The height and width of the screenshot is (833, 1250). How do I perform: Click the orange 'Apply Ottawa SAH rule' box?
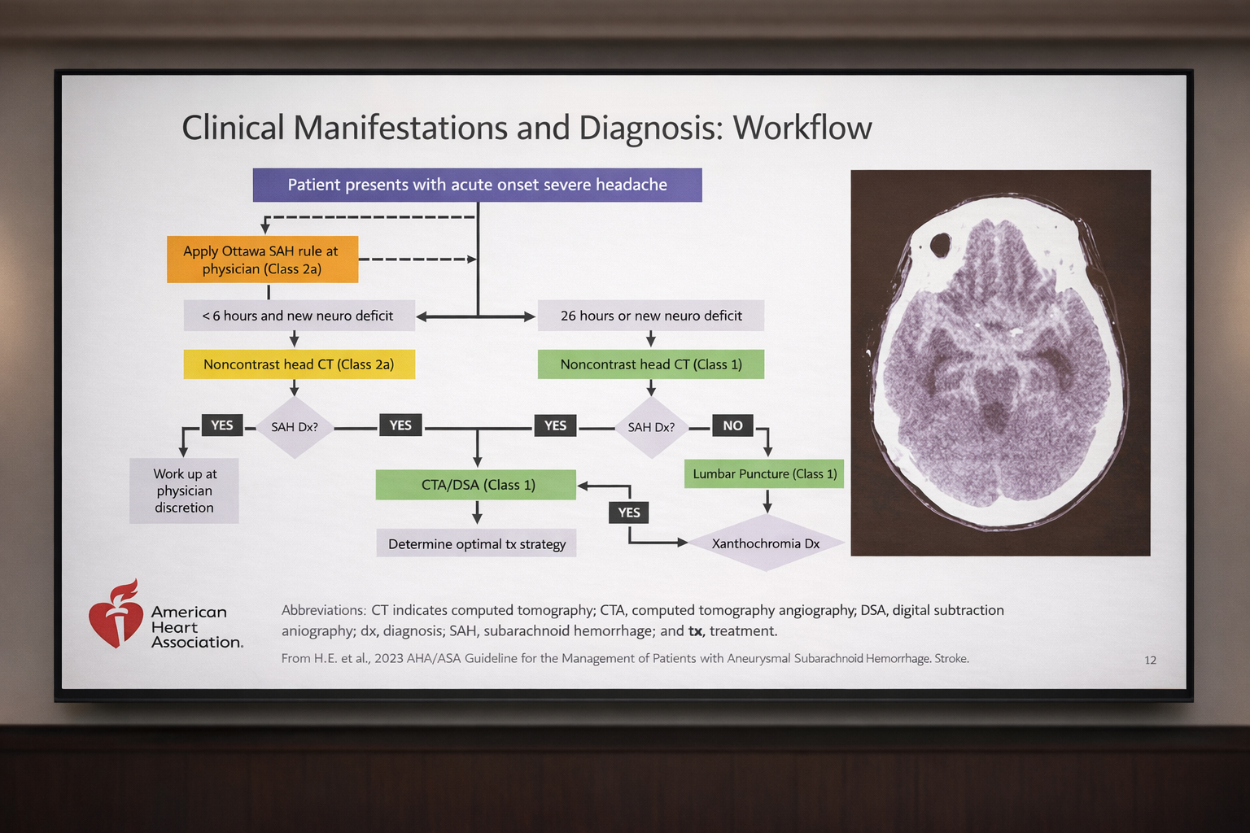tap(262, 259)
